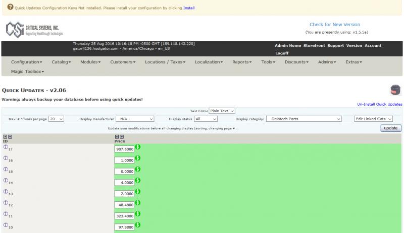Click price field containing 1.0000
The height and width of the screenshot is (233, 404).
pyautogui.click(x=124, y=160)
